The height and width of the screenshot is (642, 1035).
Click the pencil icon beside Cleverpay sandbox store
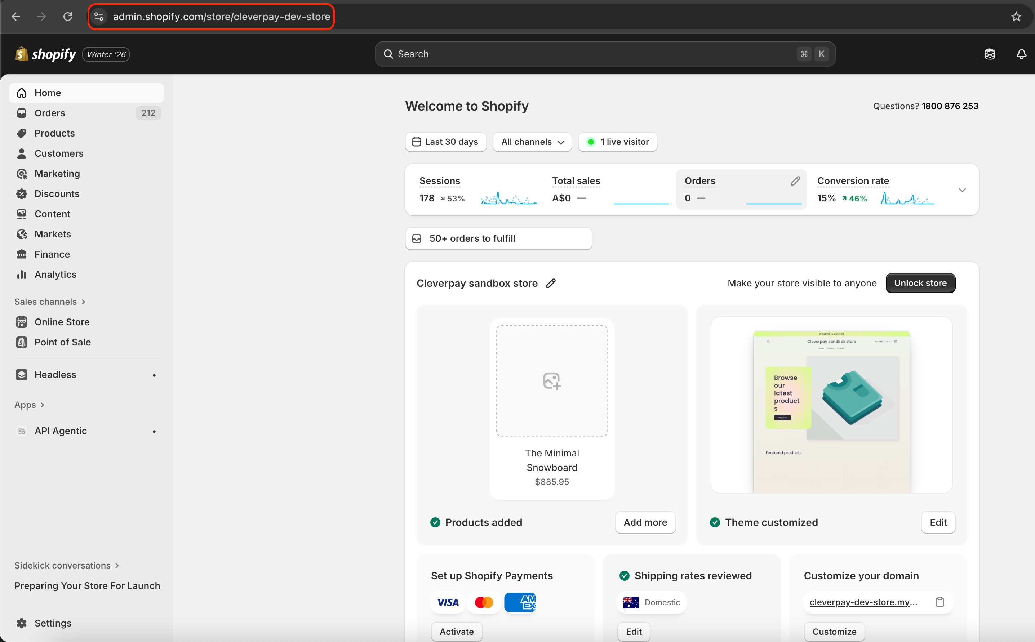(x=551, y=283)
